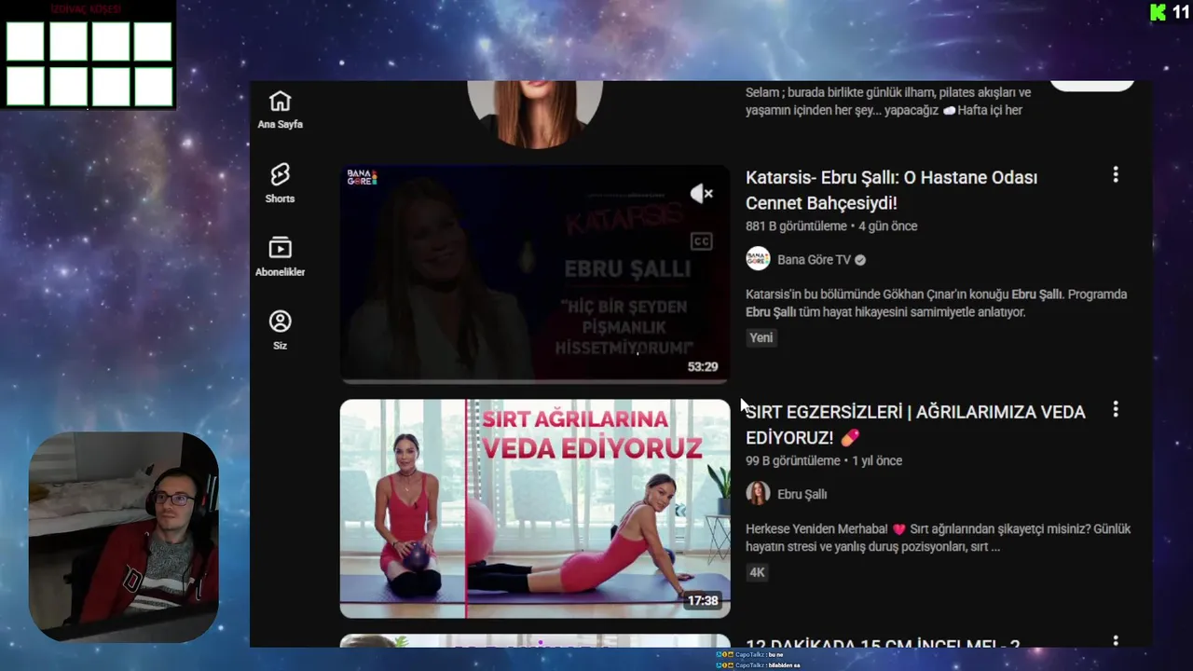
Task: Click channel description starting with Selam
Action: (888, 102)
